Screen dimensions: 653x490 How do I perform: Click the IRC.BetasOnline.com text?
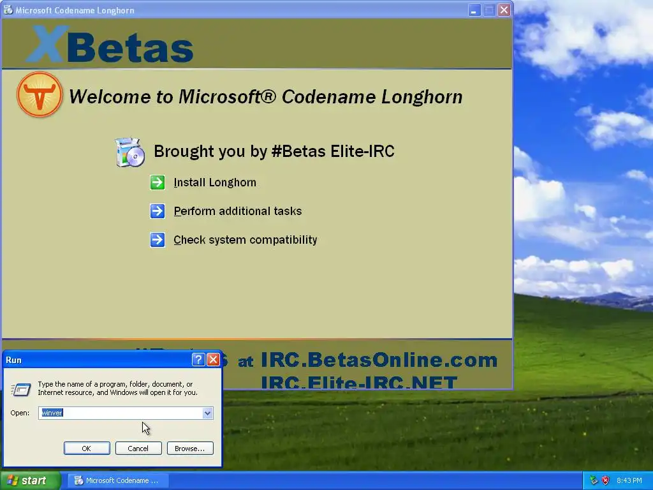[379, 360]
